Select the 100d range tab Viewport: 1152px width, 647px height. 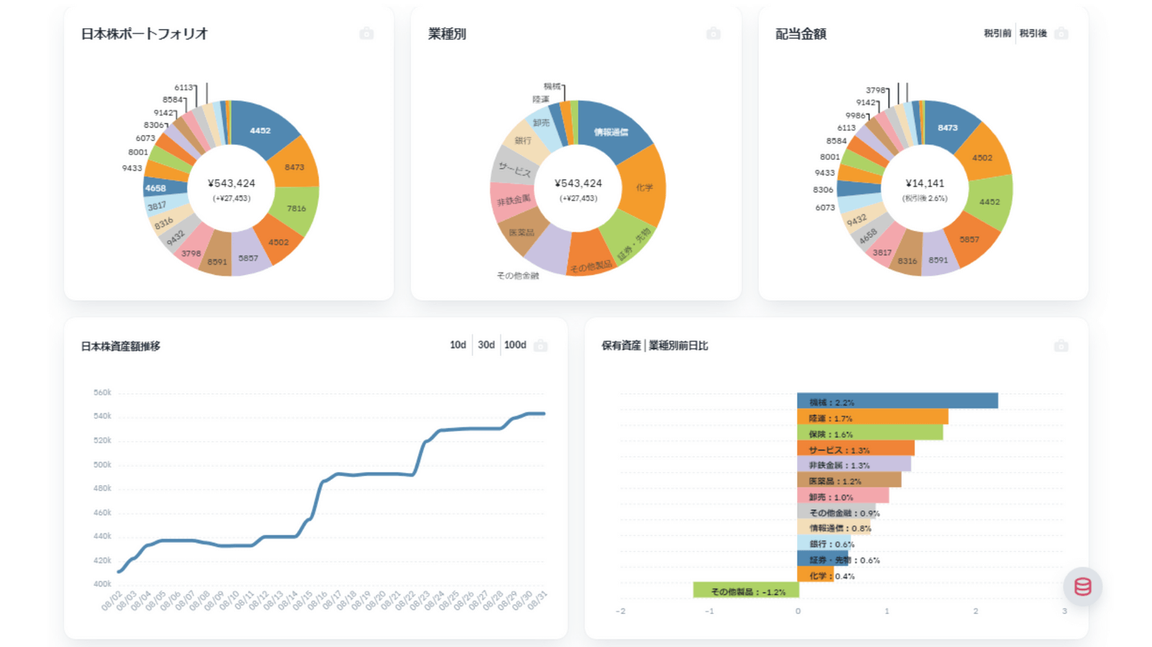point(515,345)
